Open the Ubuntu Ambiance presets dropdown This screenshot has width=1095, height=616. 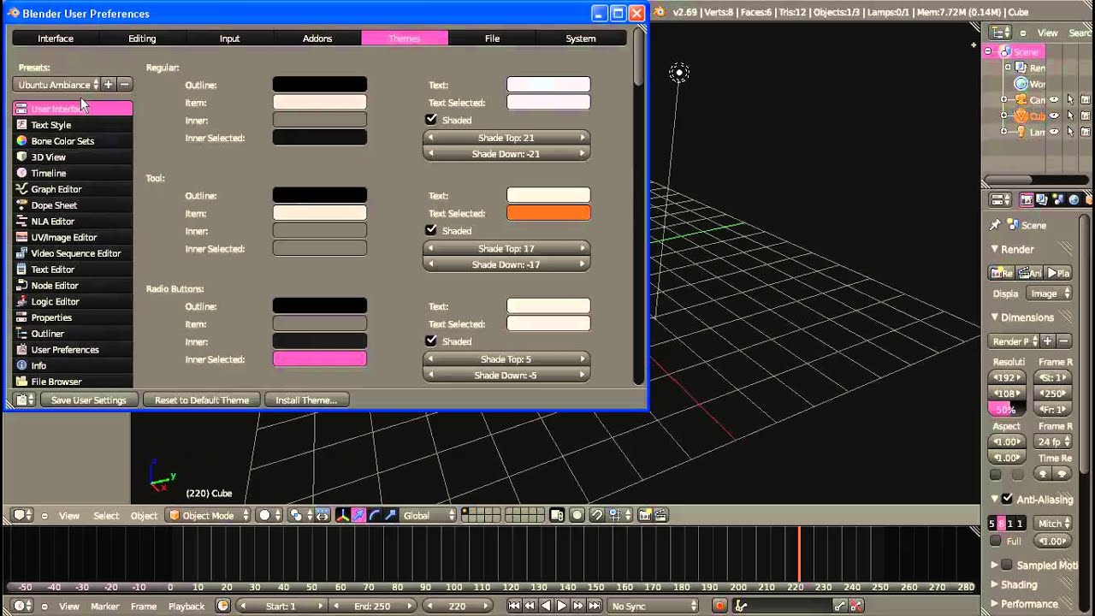[56, 85]
